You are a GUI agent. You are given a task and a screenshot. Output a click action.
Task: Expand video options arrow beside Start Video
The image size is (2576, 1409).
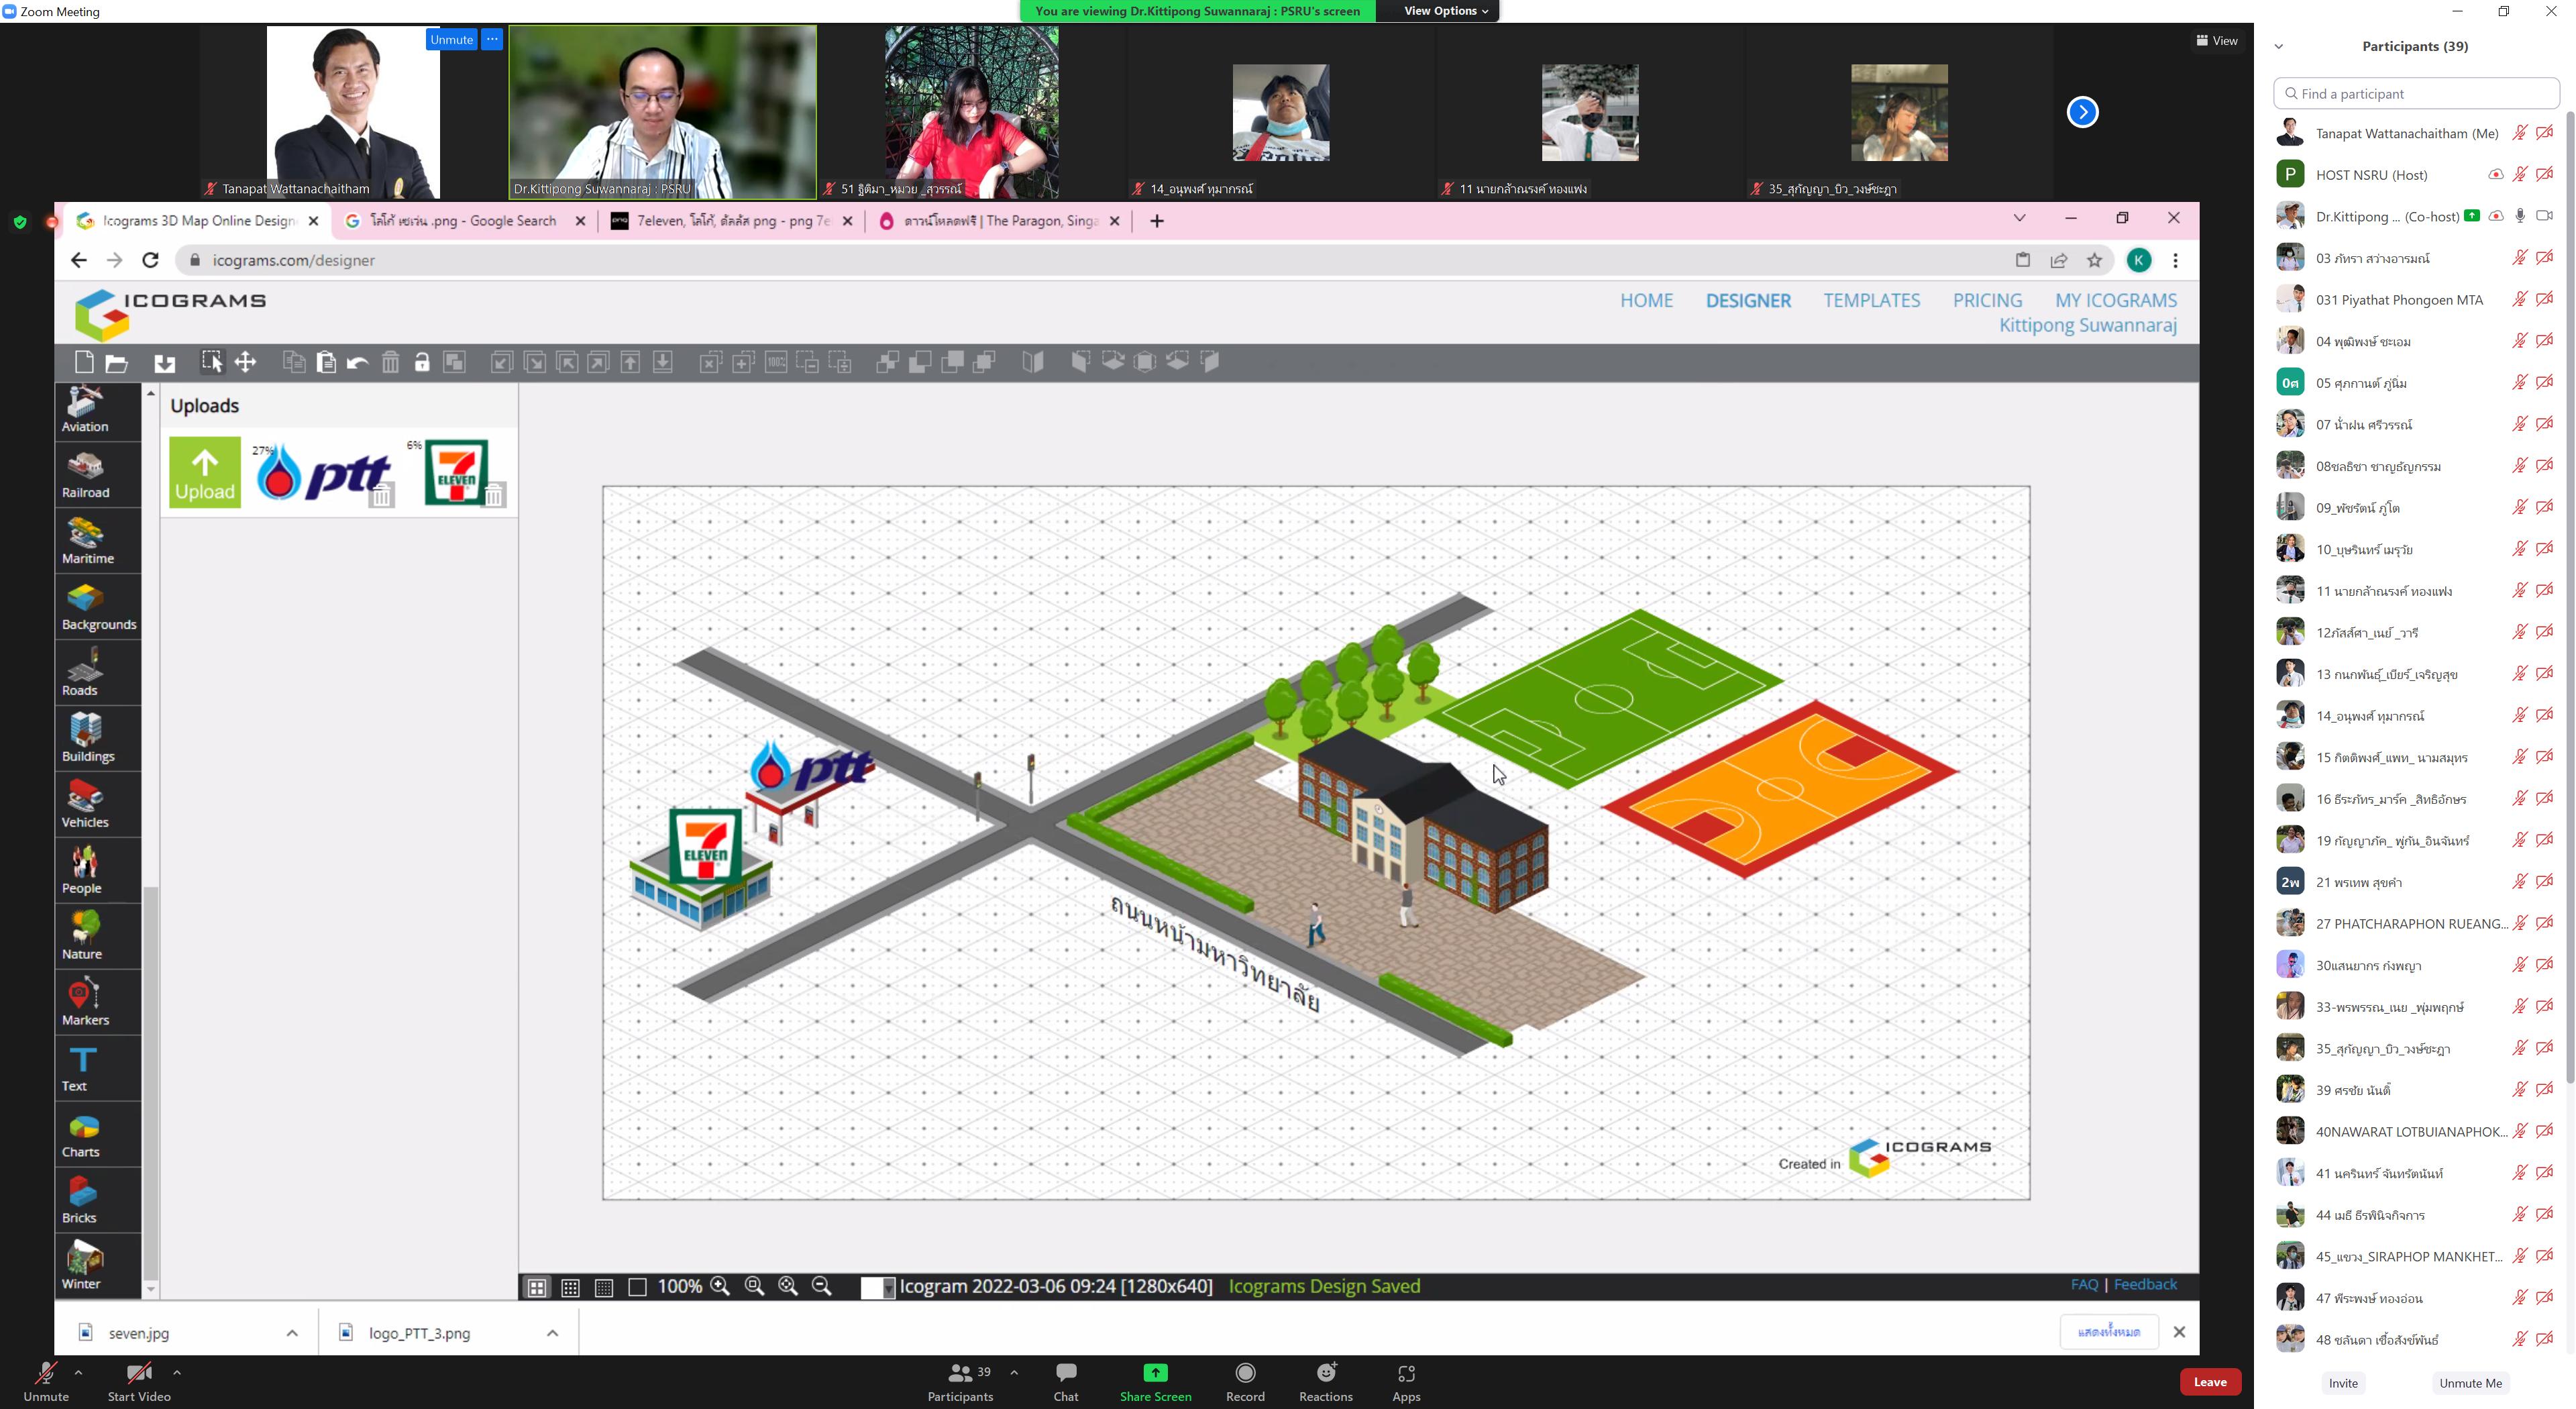(x=177, y=1373)
